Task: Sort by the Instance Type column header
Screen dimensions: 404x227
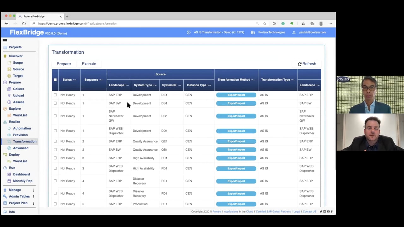Action: (x=199, y=85)
